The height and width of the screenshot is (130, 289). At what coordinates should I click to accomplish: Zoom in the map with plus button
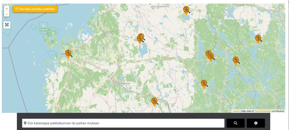tap(7, 9)
